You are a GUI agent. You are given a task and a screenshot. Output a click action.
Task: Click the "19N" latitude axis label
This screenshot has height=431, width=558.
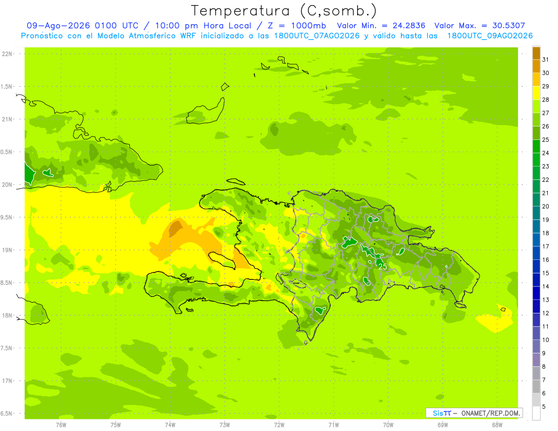click(x=7, y=250)
